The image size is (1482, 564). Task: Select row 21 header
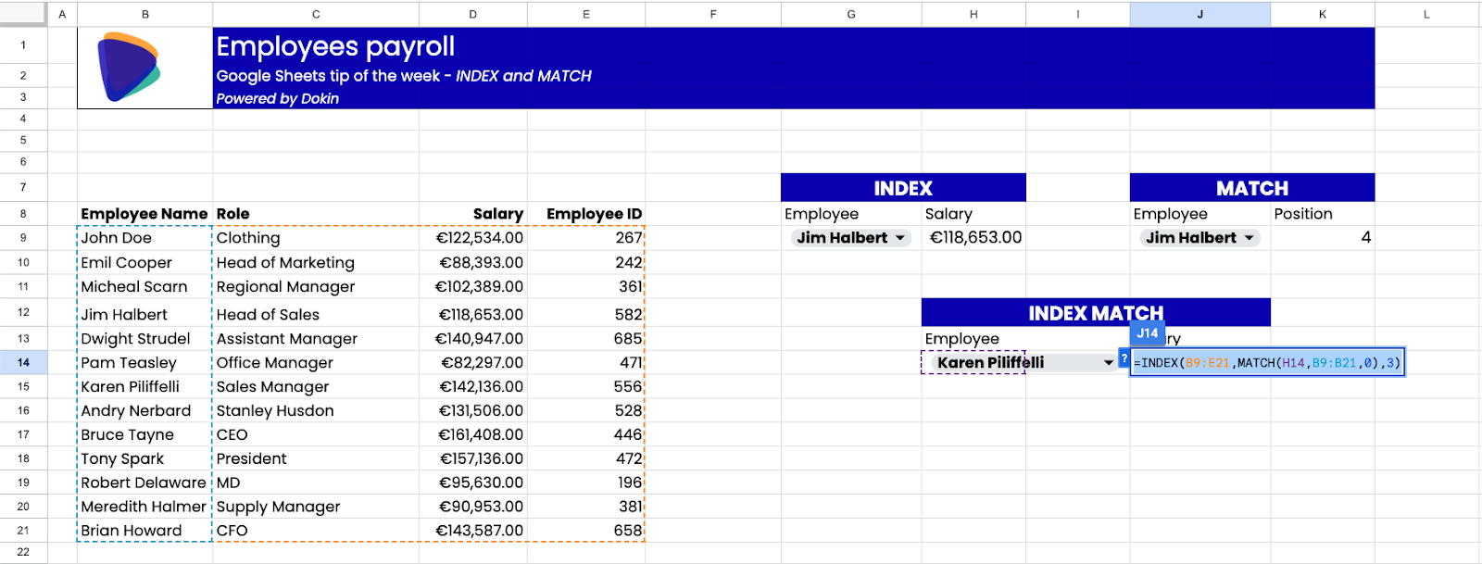pyautogui.click(x=23, y=531)
